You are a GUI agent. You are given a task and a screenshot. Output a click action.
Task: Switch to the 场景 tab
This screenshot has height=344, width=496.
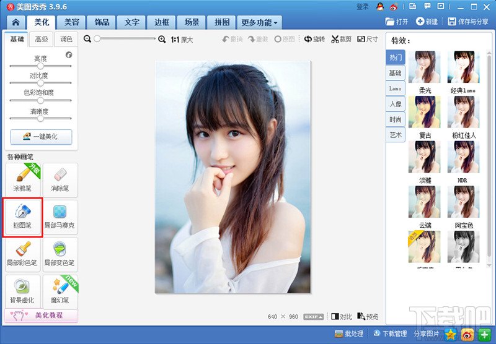pos(192,22)
